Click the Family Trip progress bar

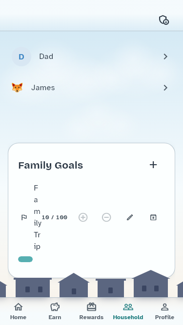[25, 259]
